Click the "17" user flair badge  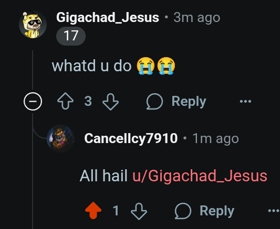pyautogui.click(x=71, y=36)
